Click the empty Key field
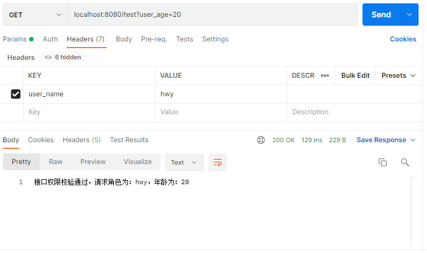 click(89, 112)
